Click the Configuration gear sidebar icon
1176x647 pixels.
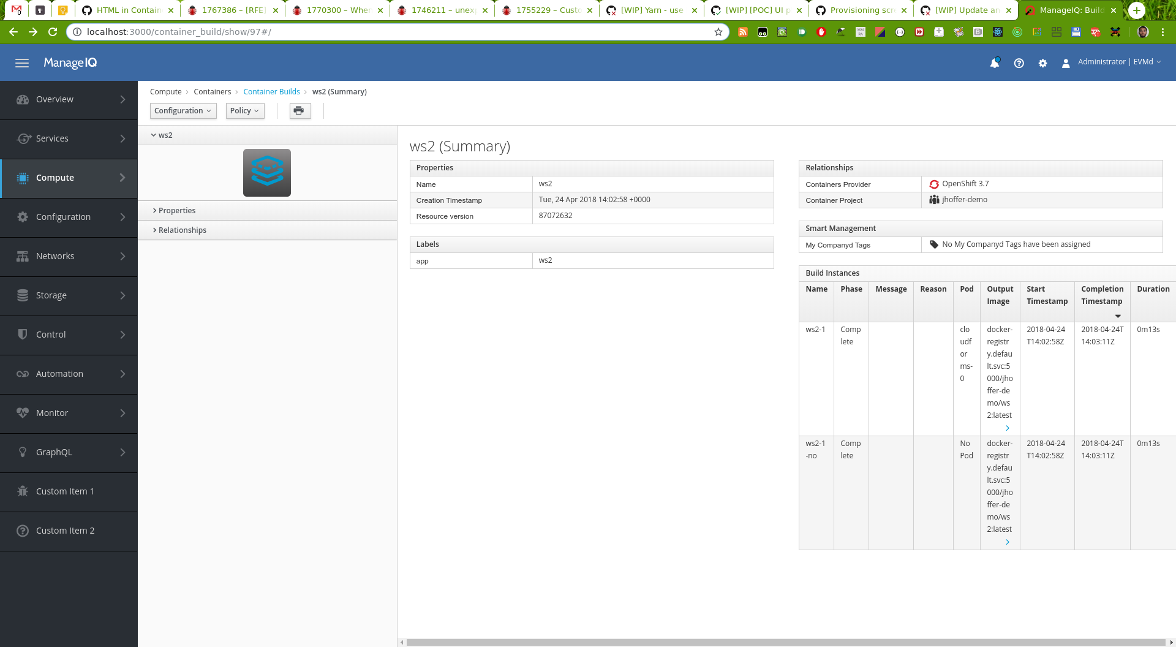(23, 217)
